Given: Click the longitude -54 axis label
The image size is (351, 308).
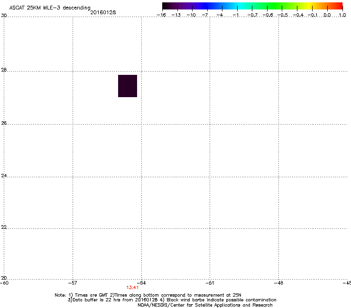Looking at the screenshot, I should [141, 283].
